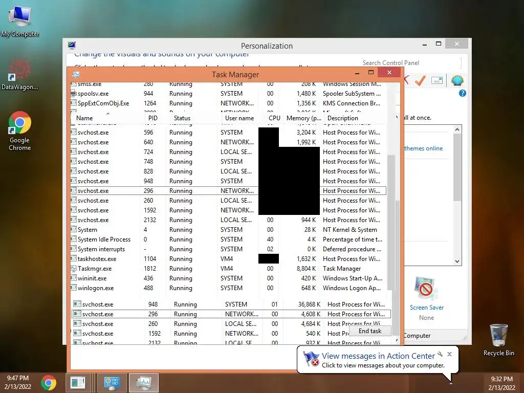Minimize the Personalization window
Image resolution: width=524 pixels, height=393 pixels.
click(x=424, y=44)
